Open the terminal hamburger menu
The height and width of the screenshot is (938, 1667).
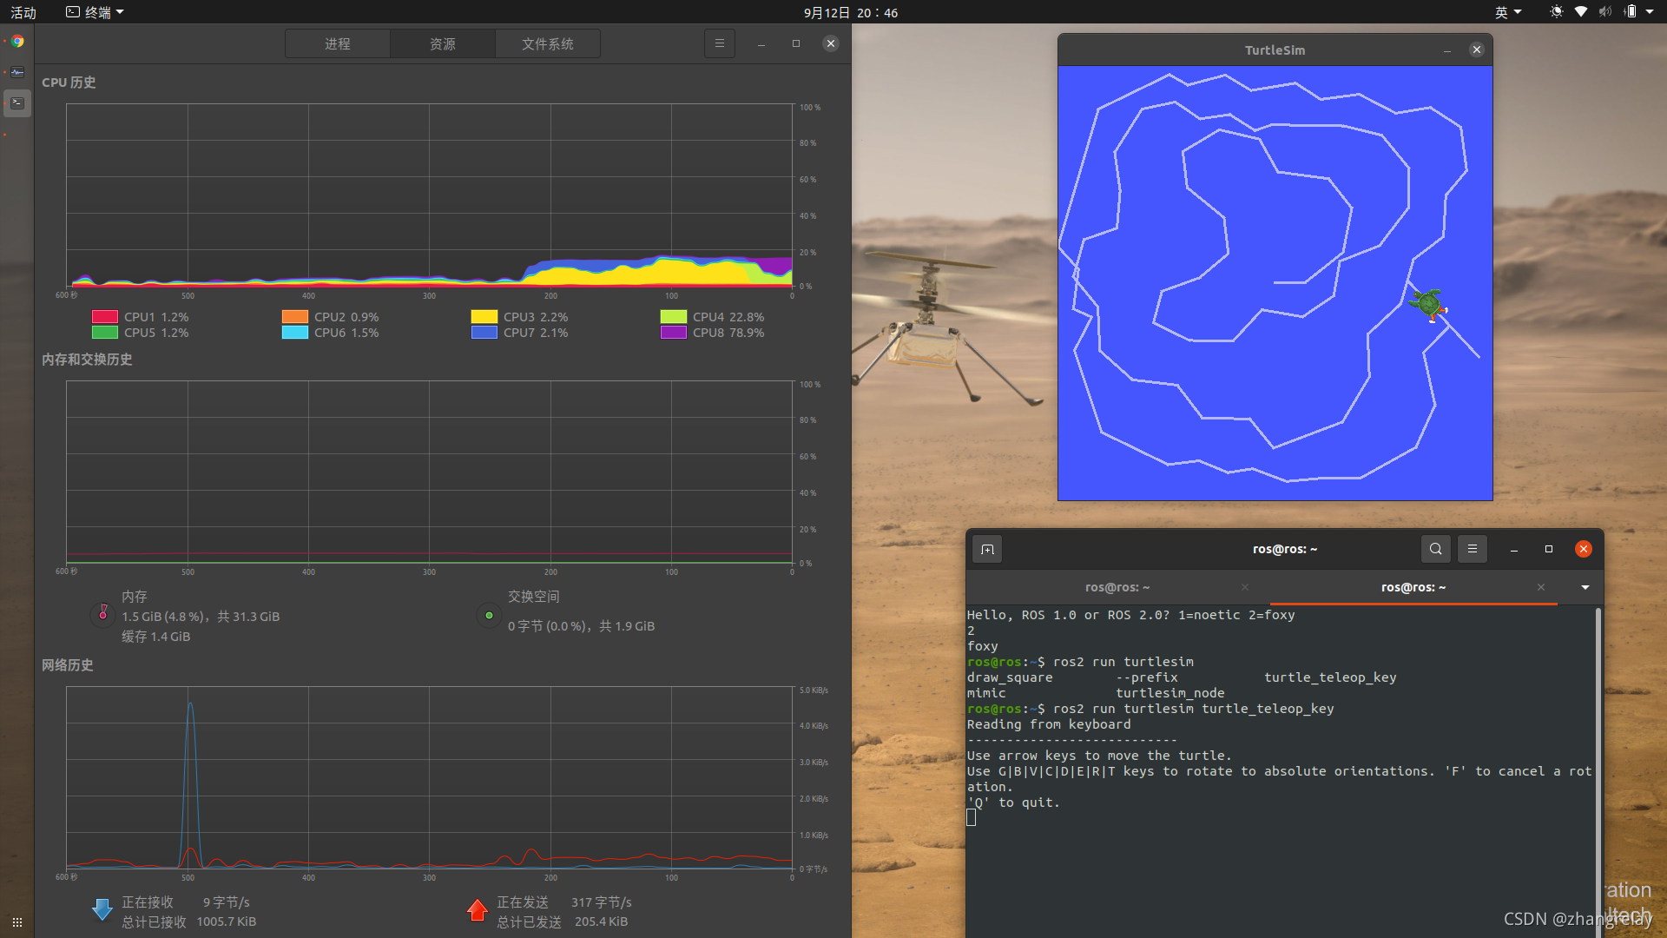[x=1472, y=549]
